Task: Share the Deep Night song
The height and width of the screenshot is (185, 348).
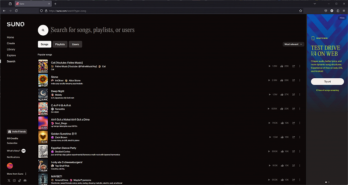Action: tap(293, 94)
